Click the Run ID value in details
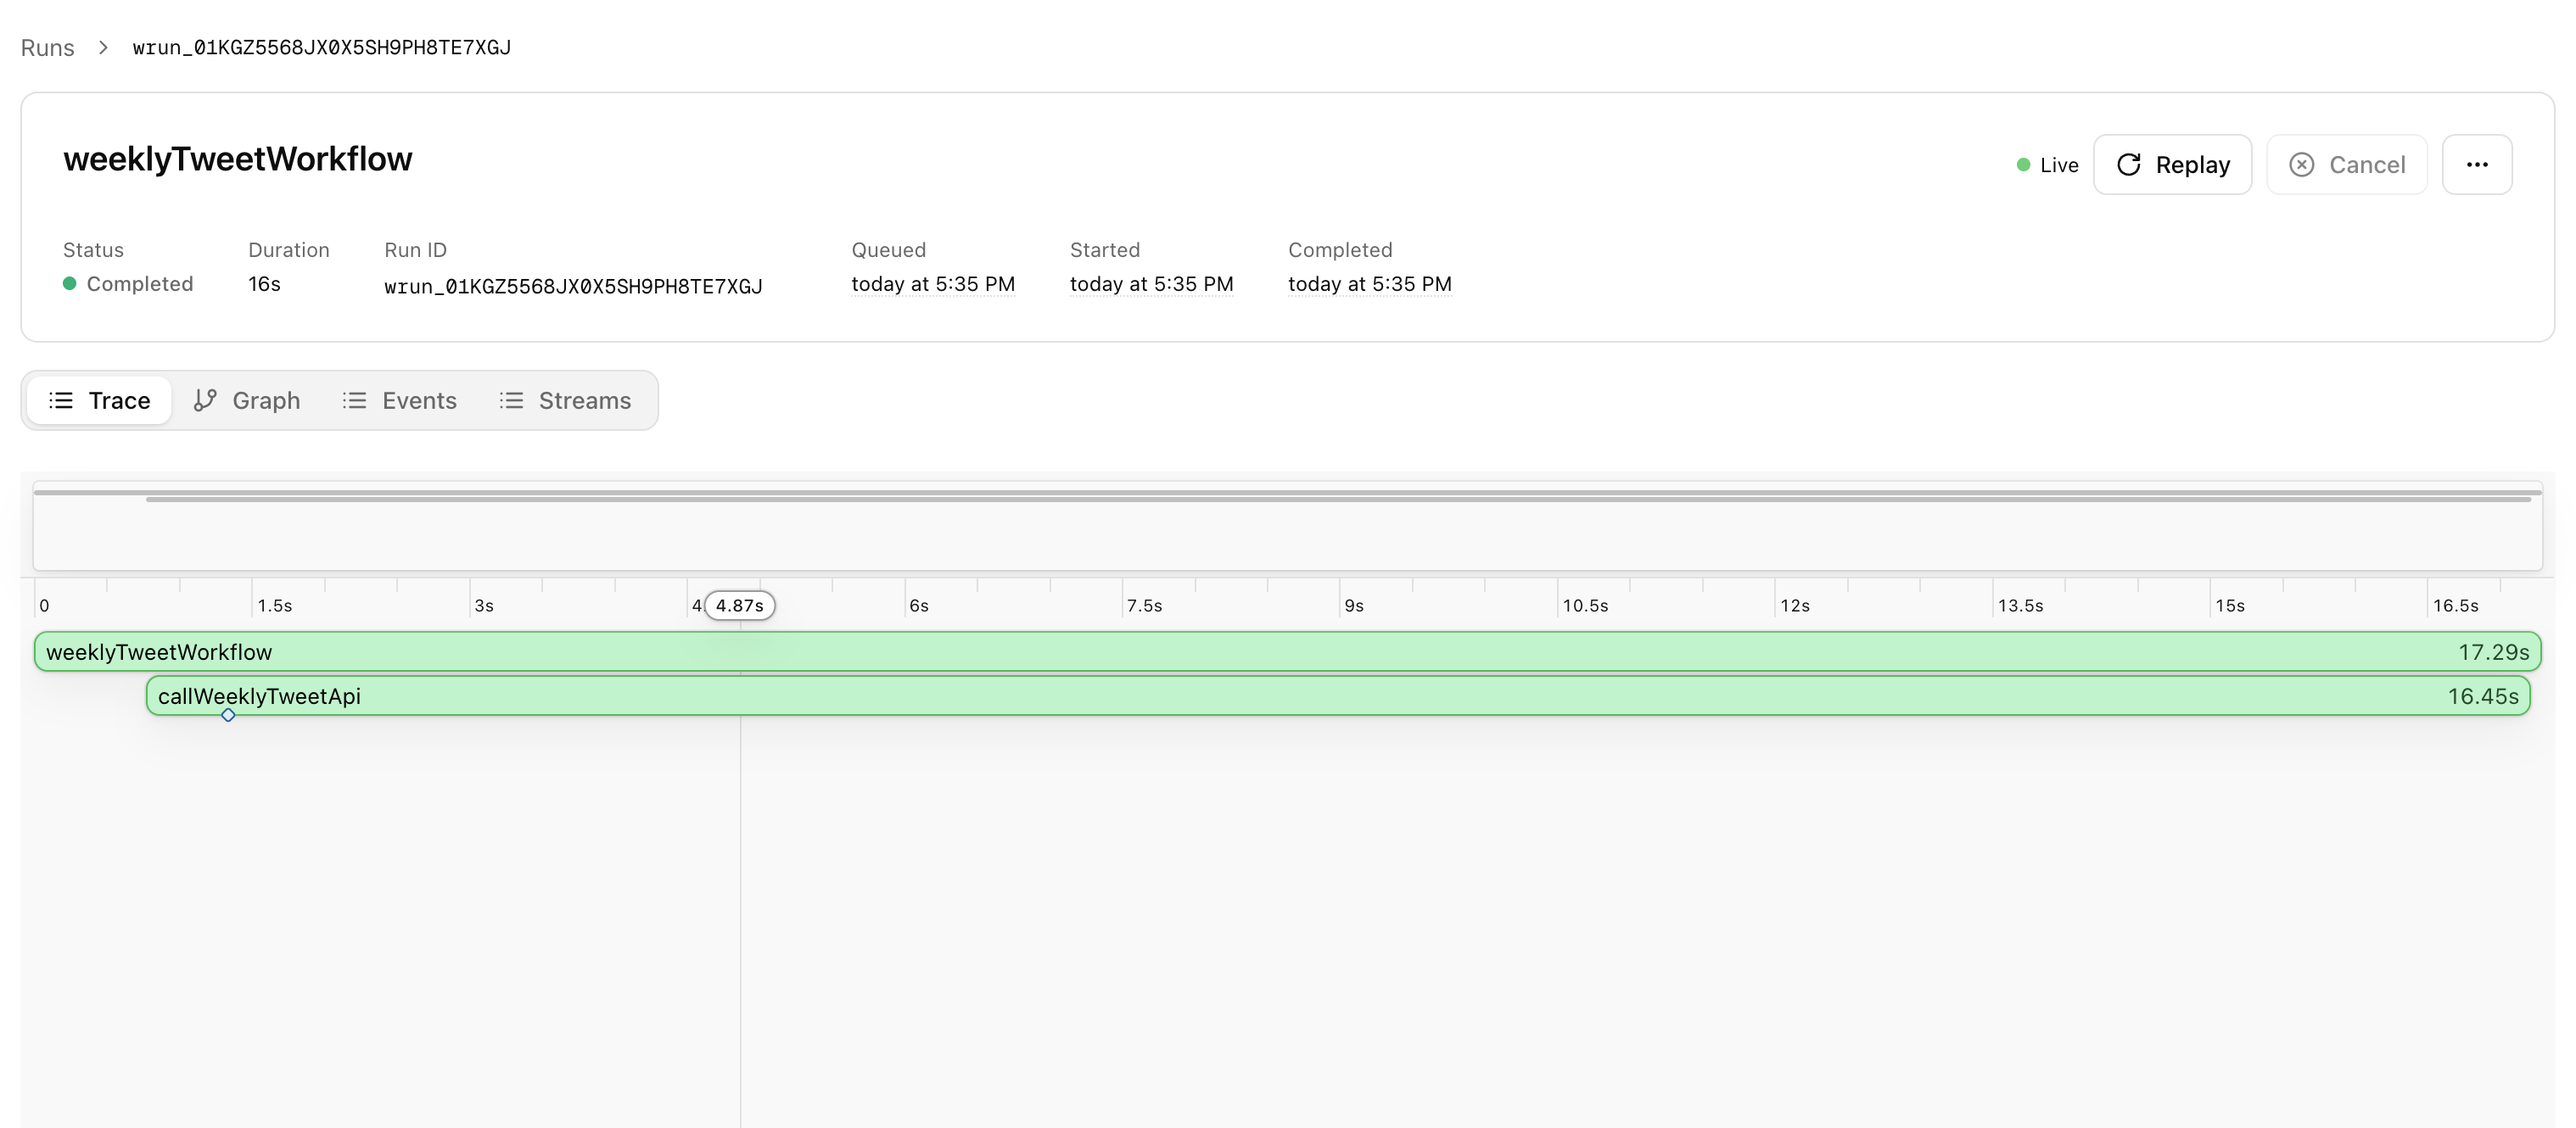Image resolution: width=2576 pixels, height=1128 pixels. (x=573, y=287)
